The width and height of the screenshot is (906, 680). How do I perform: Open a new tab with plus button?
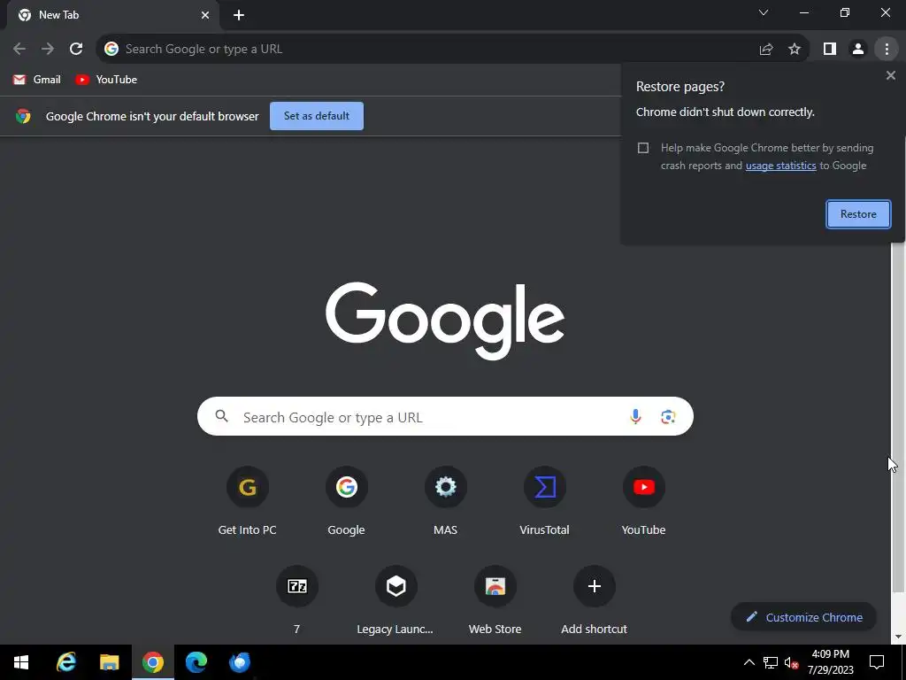239,15
